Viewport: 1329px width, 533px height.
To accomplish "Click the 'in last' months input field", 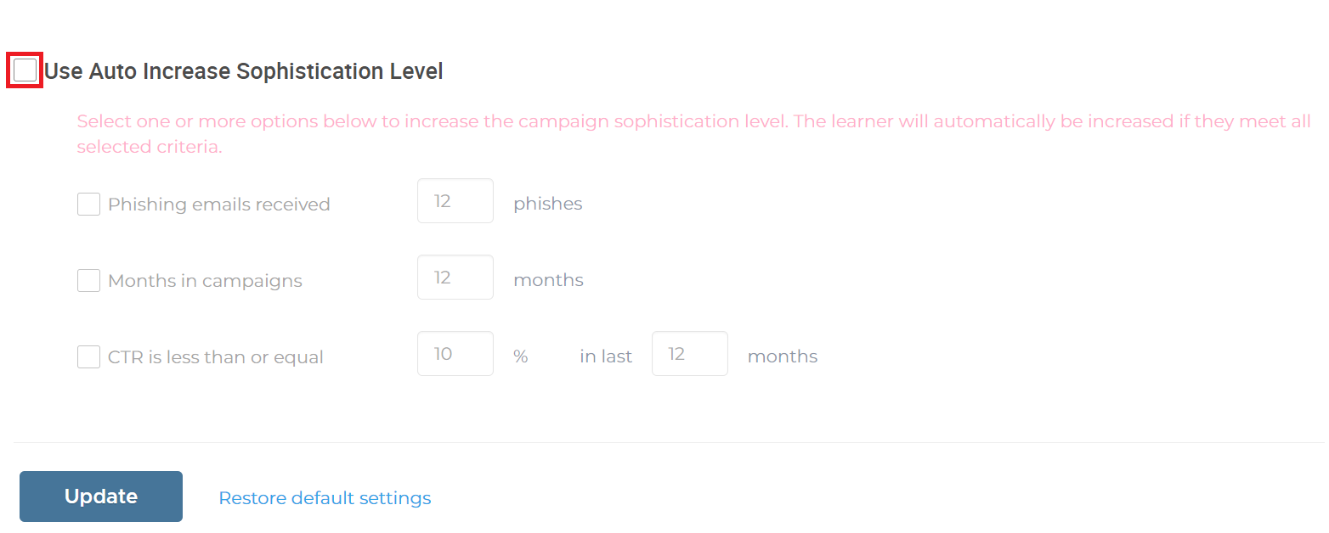I will point(690,354).
